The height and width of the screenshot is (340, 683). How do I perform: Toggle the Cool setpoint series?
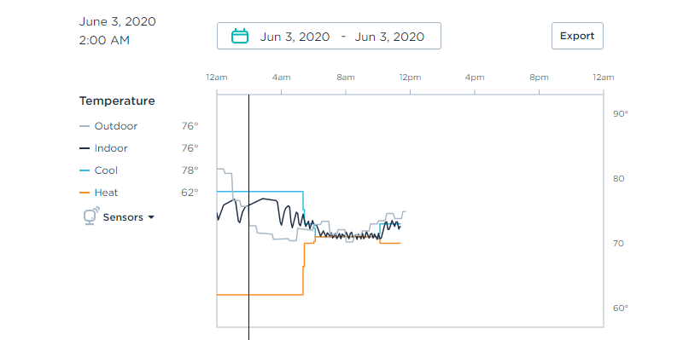pyautogui.click(x=106, y=170)
